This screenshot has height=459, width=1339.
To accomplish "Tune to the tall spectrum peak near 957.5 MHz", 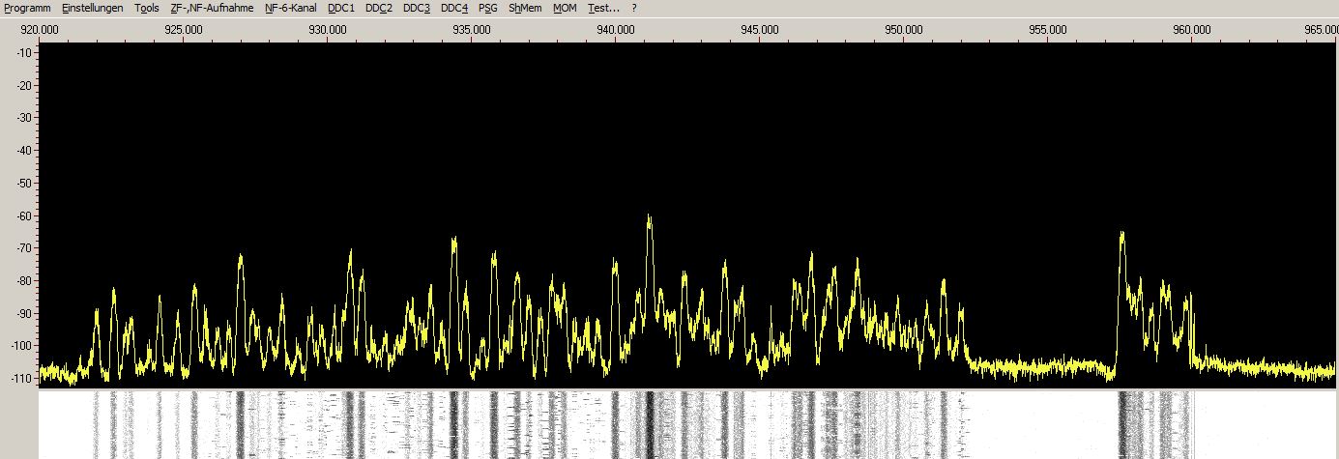I will point(1122,235).
